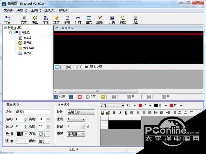This screenshot has height=154, width=206.
Task: Open the 节目 dropdown arrow in toolbar
Action: pos(15,20)
